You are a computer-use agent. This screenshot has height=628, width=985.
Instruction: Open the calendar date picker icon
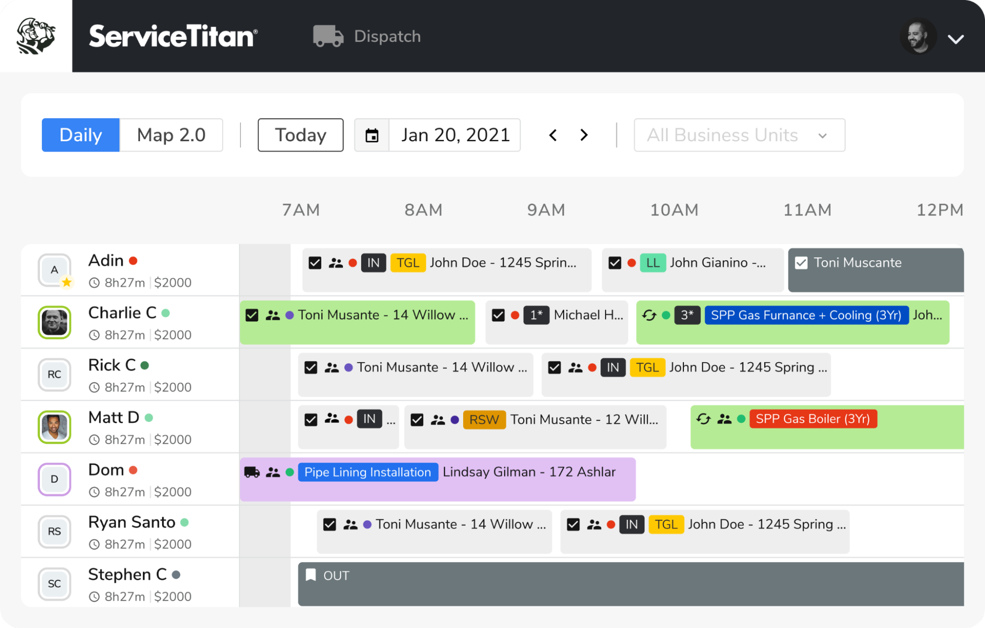(x=372, y=135)
